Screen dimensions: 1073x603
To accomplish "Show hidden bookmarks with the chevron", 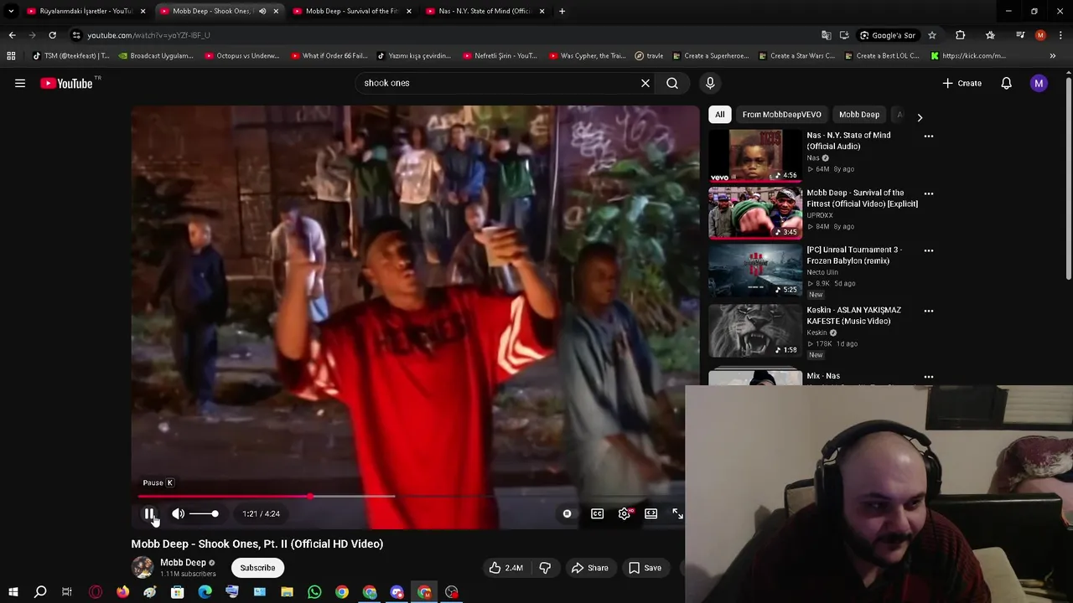I will [x=1052, y=56].
